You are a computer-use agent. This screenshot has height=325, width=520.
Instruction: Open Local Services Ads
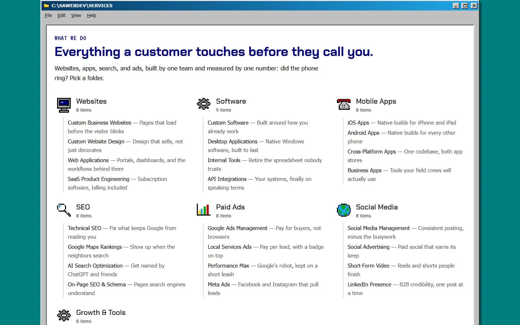coord(230,247)
